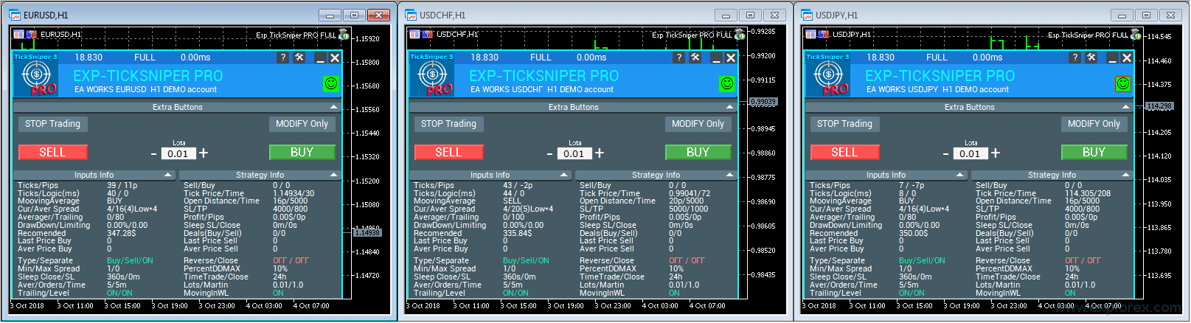Click recommended deposit value 350.00$ in USDJPY panel
The image size is (1191, 323).
pyautogui.click(x=914, y=233)
